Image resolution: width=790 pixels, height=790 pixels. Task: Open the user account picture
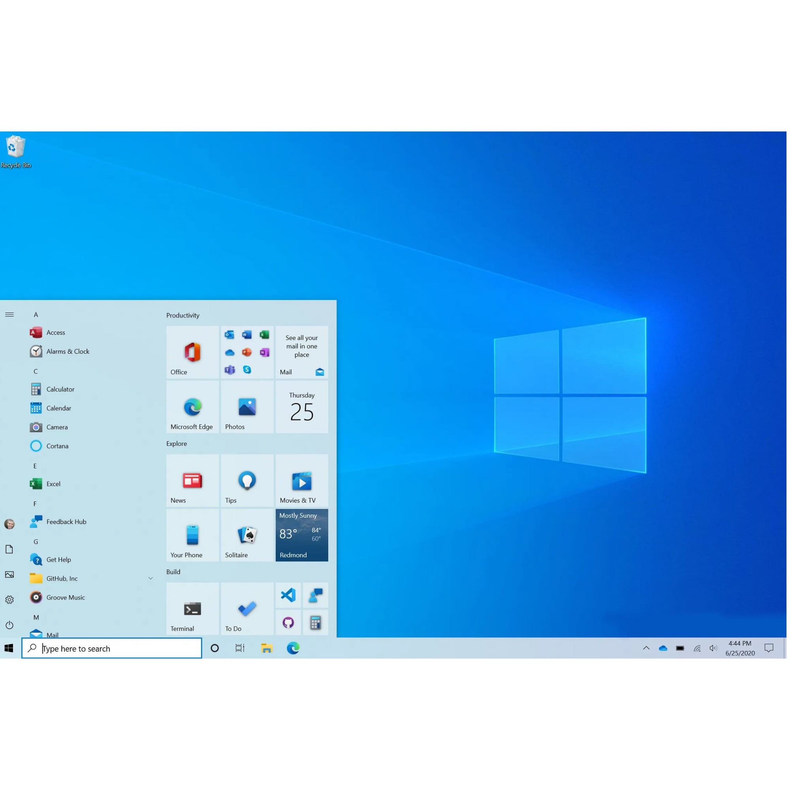[x=9, y=524]
